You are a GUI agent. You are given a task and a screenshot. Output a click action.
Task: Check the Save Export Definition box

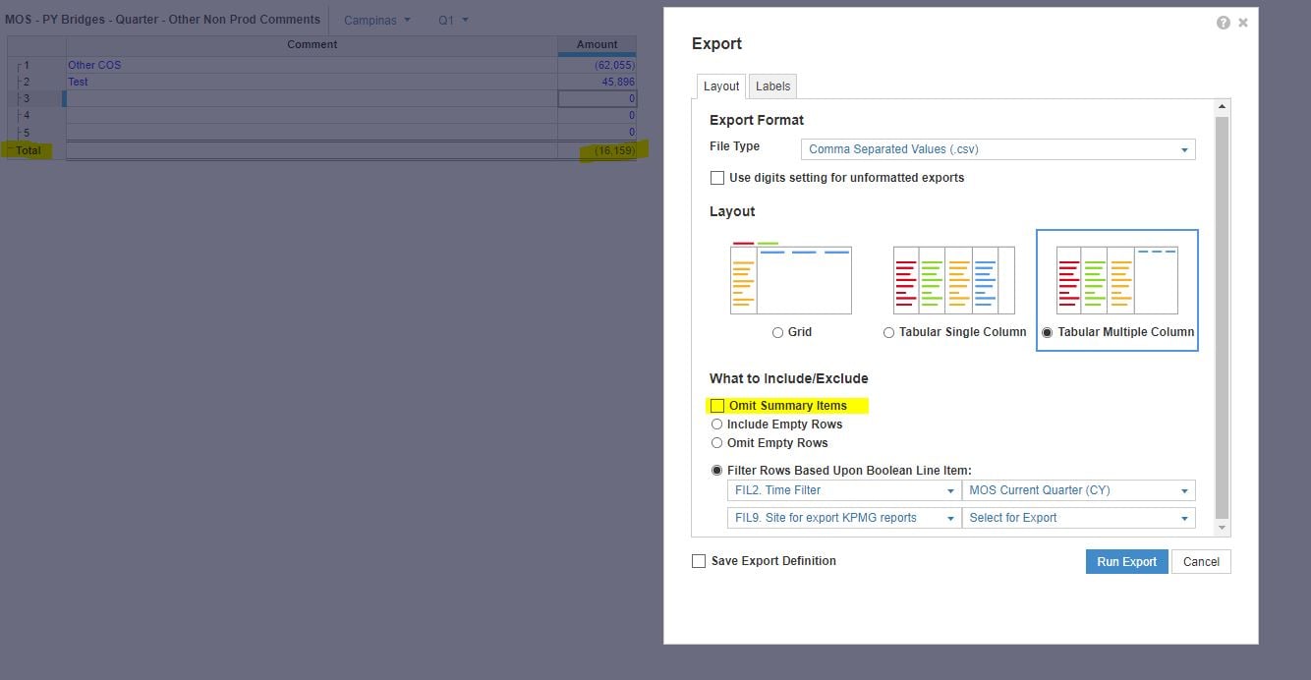(x=699, y=560)
